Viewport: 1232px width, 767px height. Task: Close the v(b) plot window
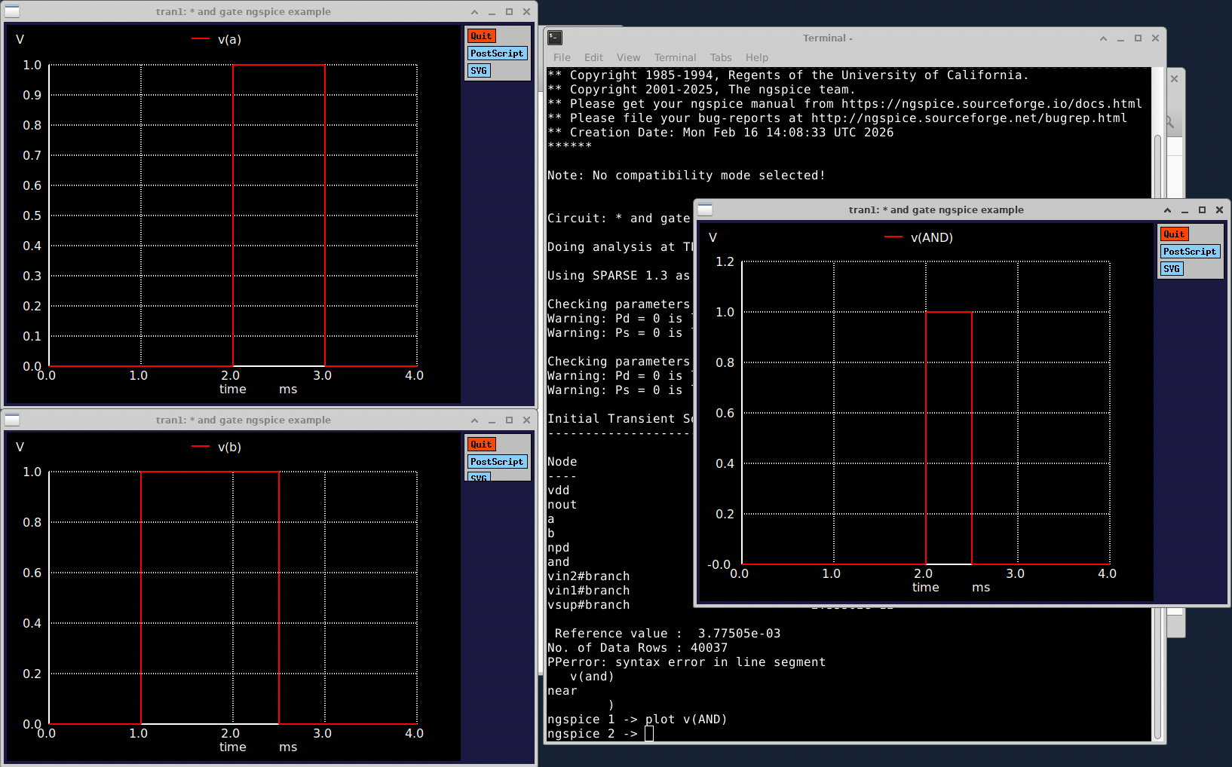[526, 420]
